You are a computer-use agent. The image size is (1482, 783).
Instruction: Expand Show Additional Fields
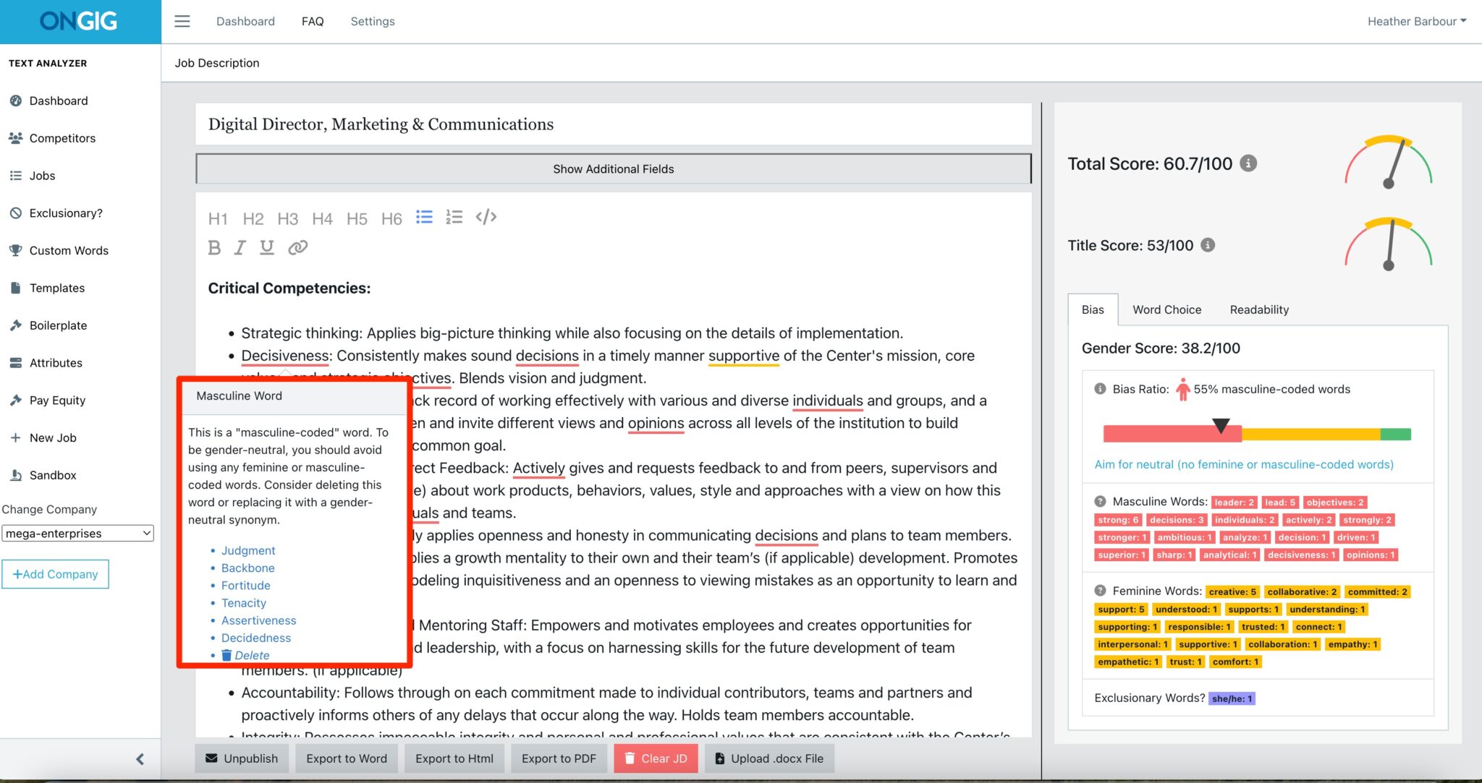pyautogui.click(x=612, y=168)
